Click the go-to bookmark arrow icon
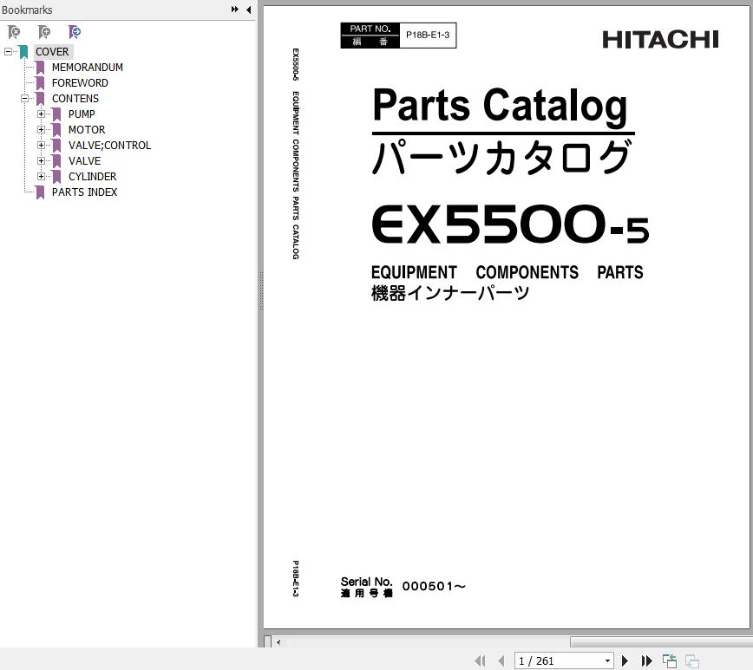This screenshot has width=753, height=670. (75, 32)
